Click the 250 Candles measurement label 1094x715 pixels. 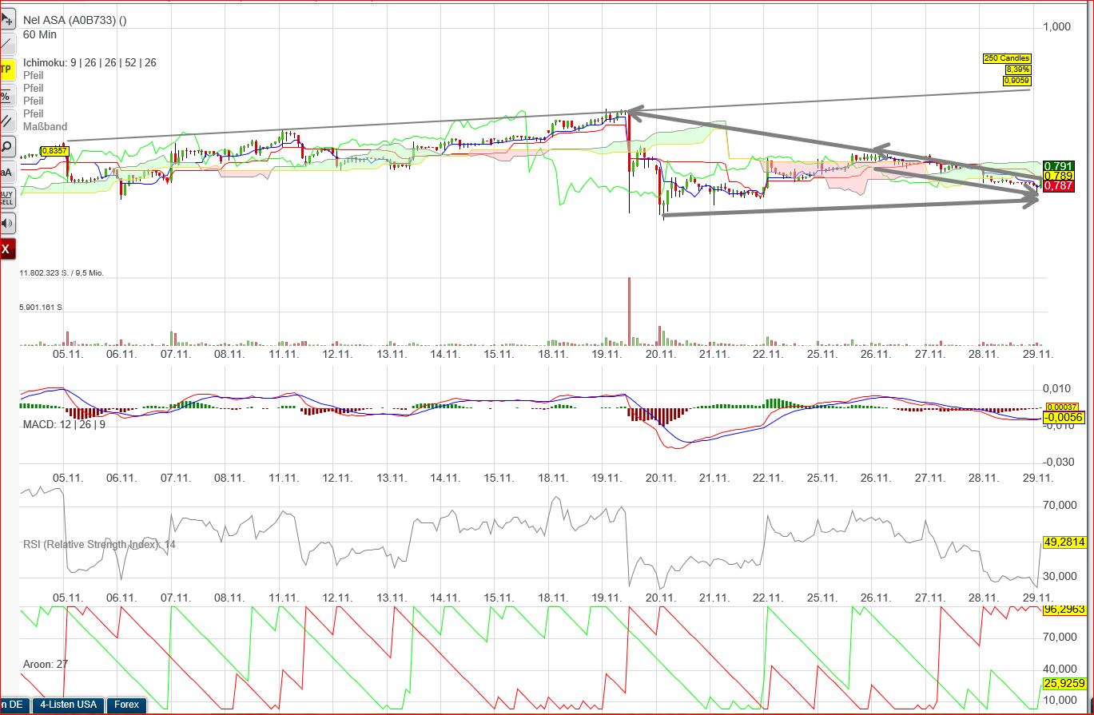click(x=1007, y=58)
